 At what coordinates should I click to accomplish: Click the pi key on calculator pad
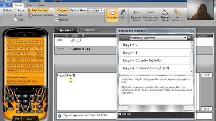pyautogui.click(x=24, y=59)
